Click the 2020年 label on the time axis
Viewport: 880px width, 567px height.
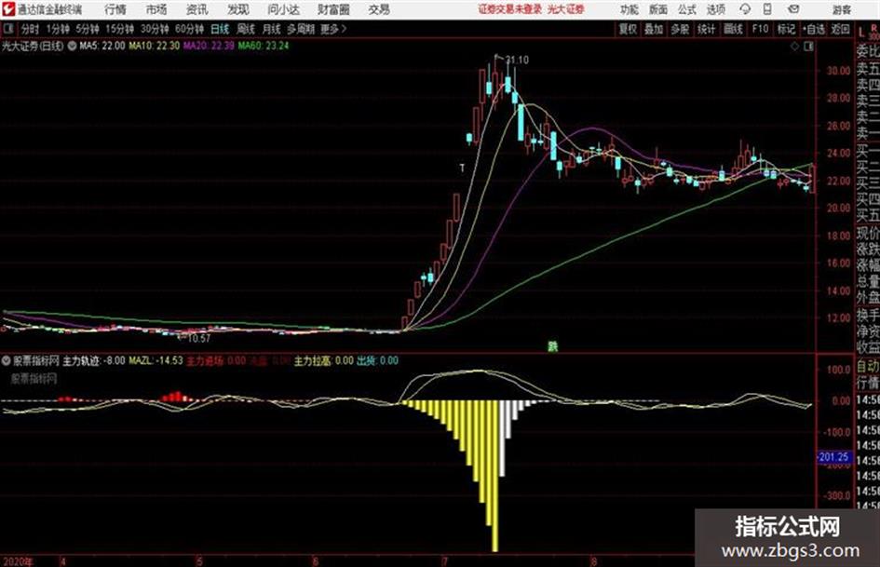(18, 561)
